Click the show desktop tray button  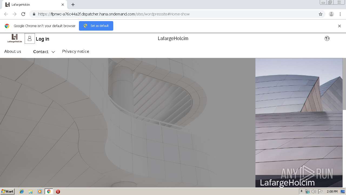point(343,191)
